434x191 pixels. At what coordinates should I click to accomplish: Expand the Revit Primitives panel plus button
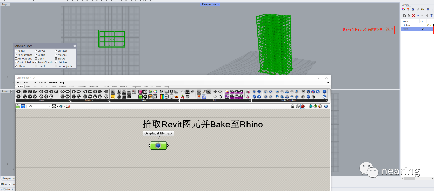point(326,100)
